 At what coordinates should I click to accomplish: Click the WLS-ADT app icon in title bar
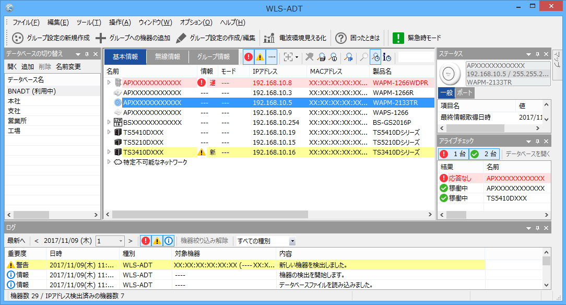(x=9, y=8)
